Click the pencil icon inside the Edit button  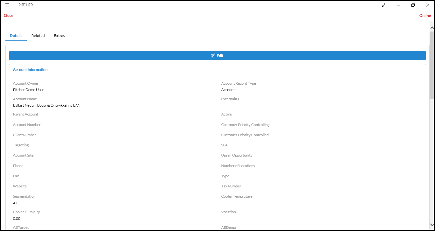click(212, 55)
